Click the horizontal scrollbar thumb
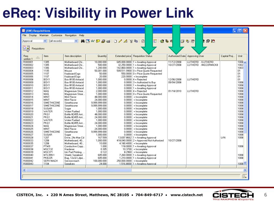This screenshot has width=274, height=205. click(79, 170)
